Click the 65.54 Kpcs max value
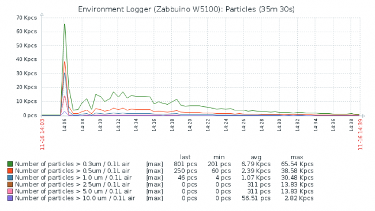 pyautogui.click(x=297, y=164)
